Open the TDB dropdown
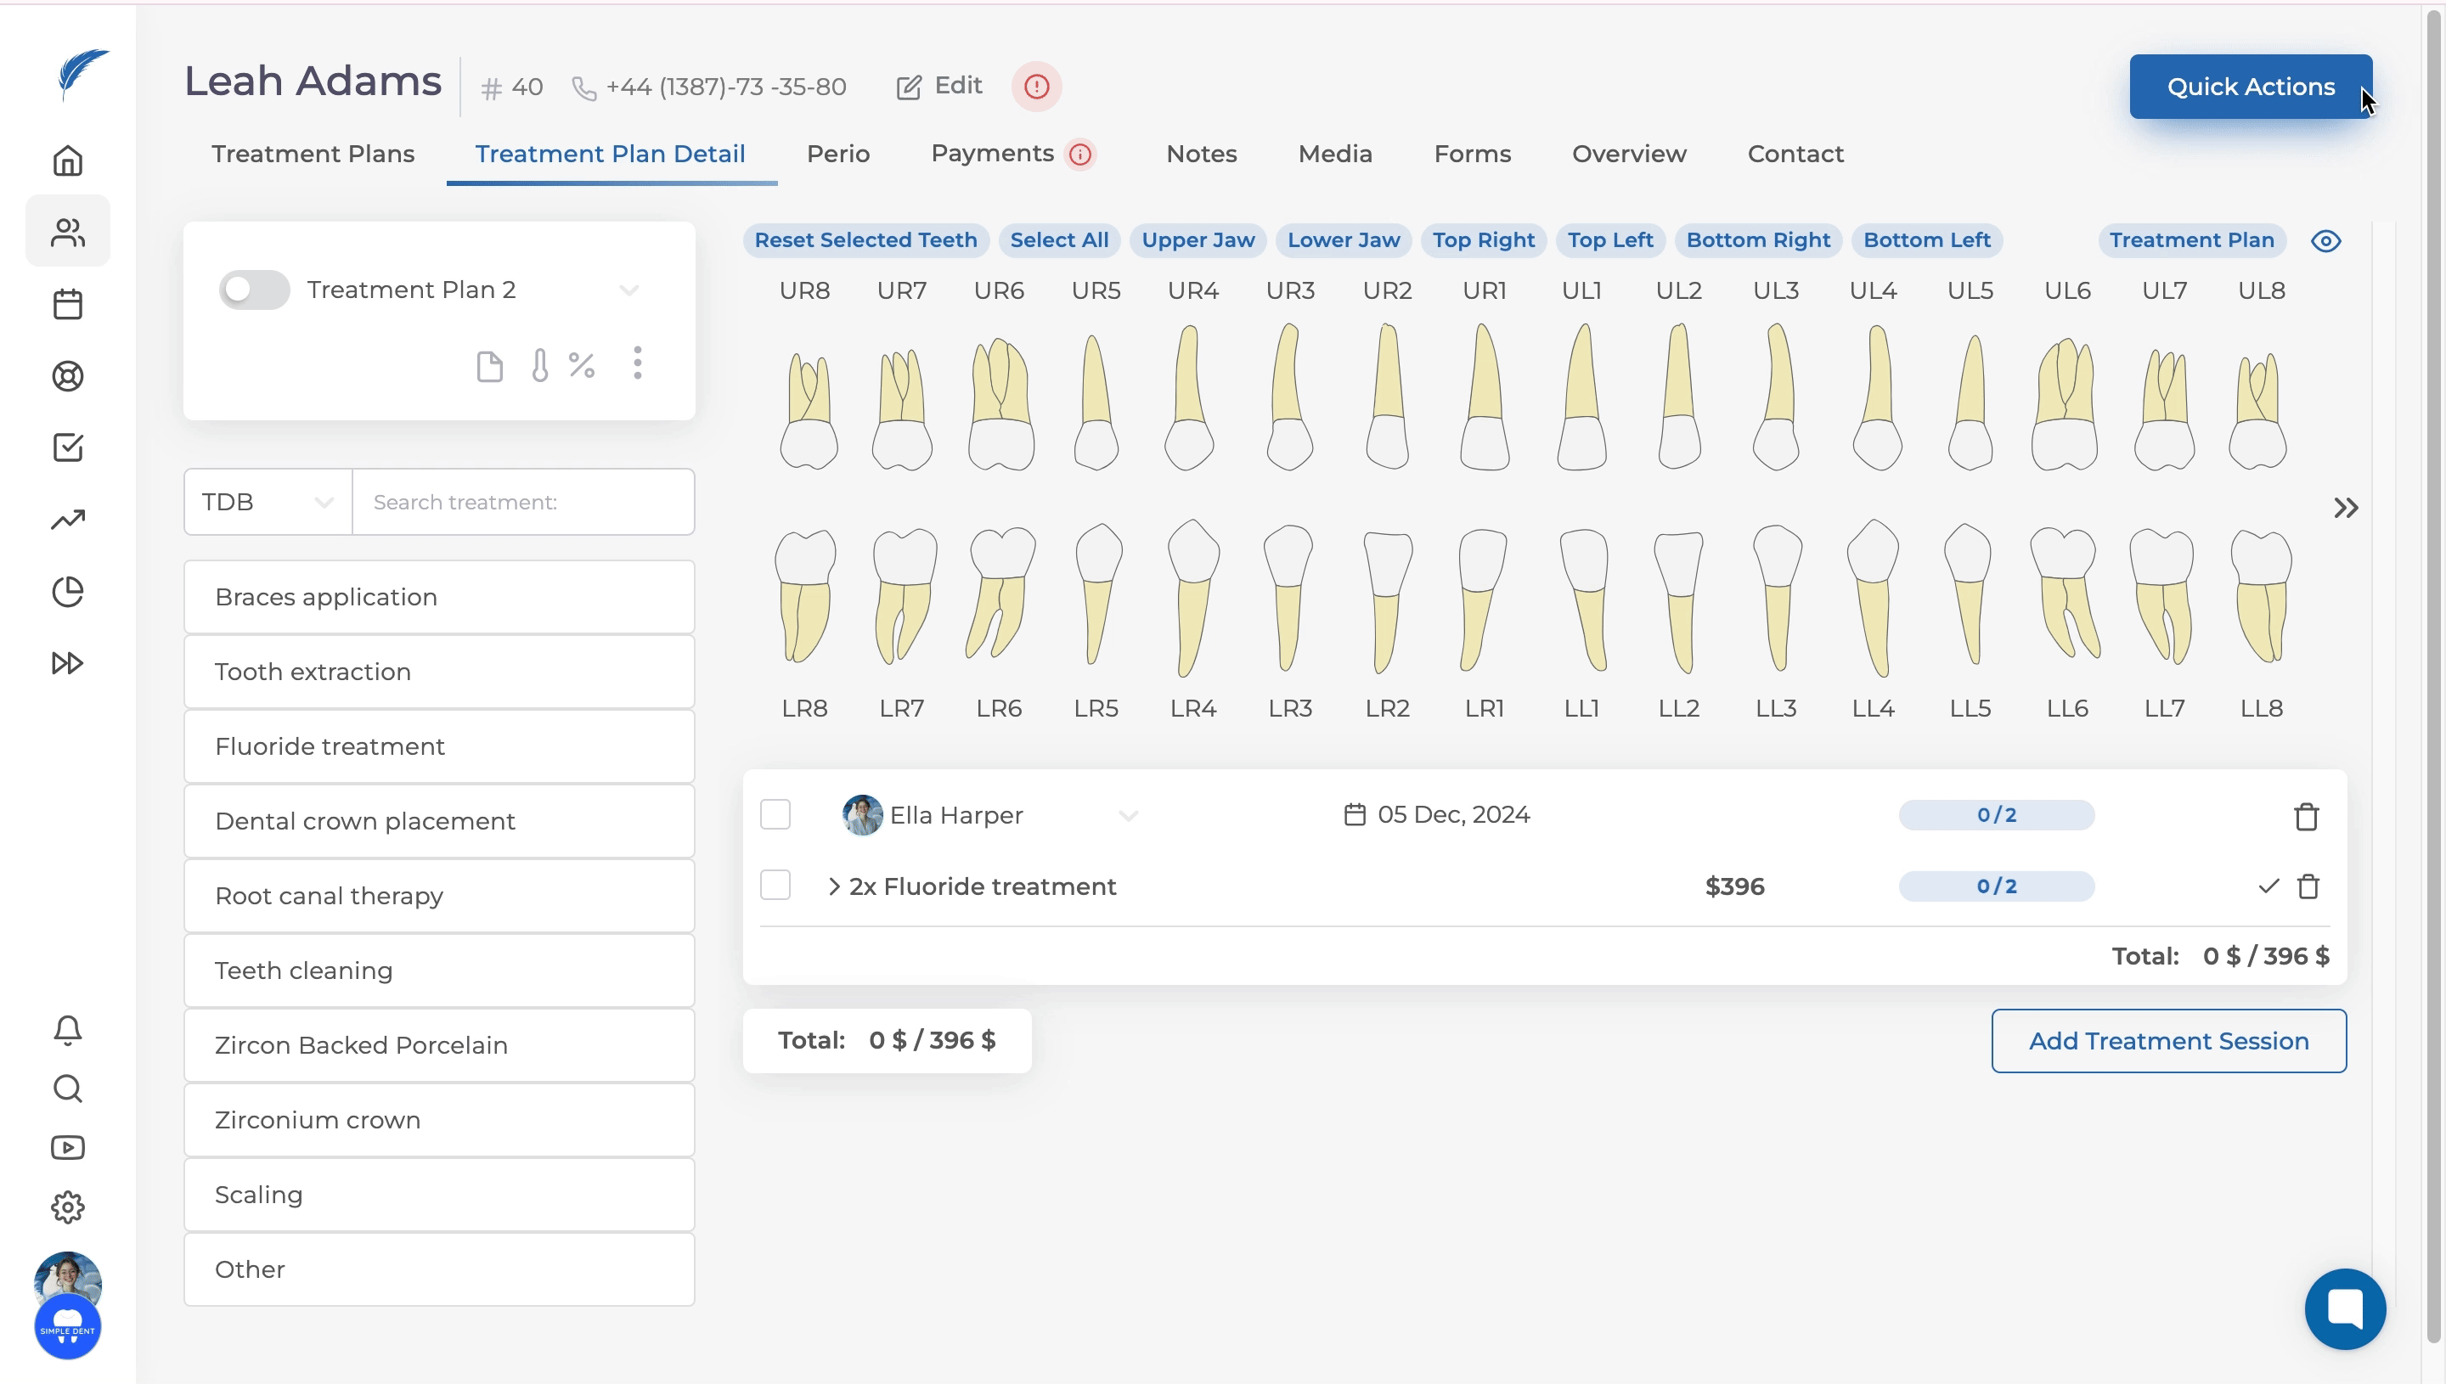The image size is (2446, 1384). [x=268, y=502]
